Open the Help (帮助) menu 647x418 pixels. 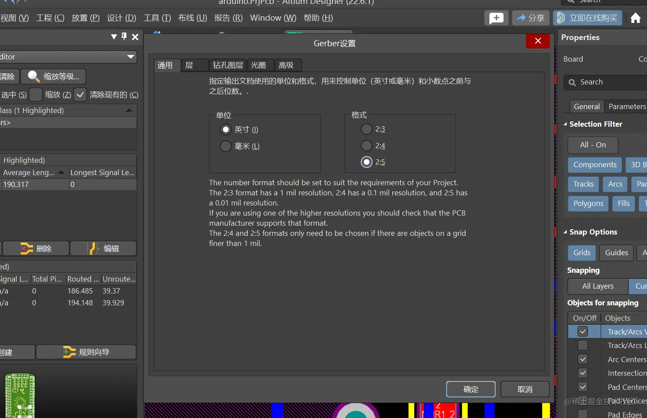pyautogui.click(x=318, y=18)
